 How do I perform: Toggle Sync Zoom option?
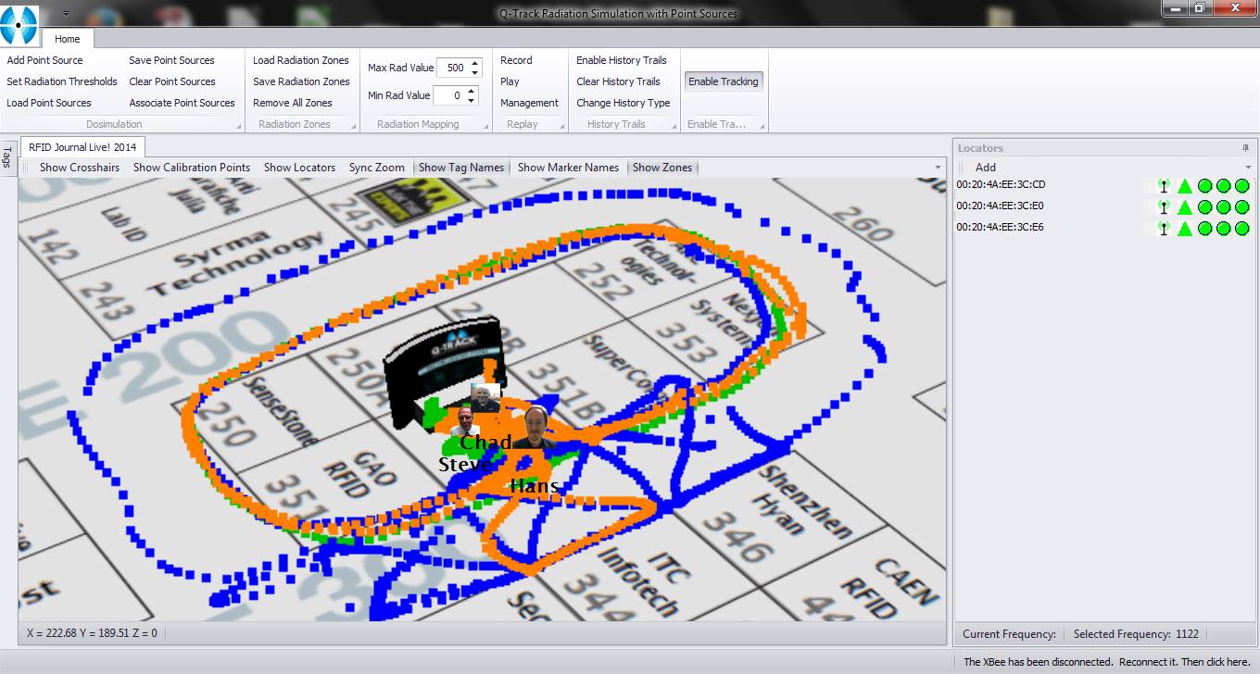coord(377,168)
